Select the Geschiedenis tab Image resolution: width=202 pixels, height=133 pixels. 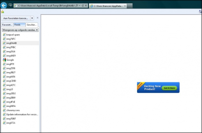click(32, 25)
